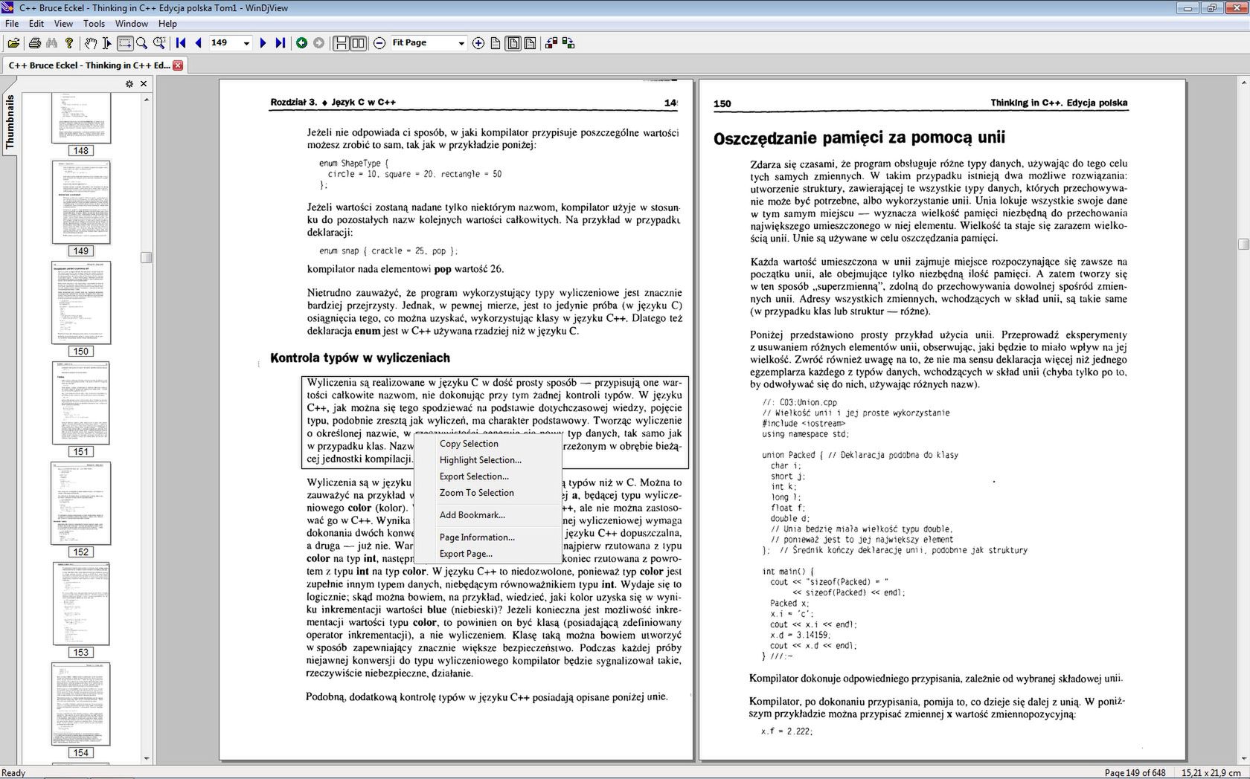This screenshot has height=779, width=1250.
Task: Click thumbnails scrollbar up arrow
Action: click(147, 99)
